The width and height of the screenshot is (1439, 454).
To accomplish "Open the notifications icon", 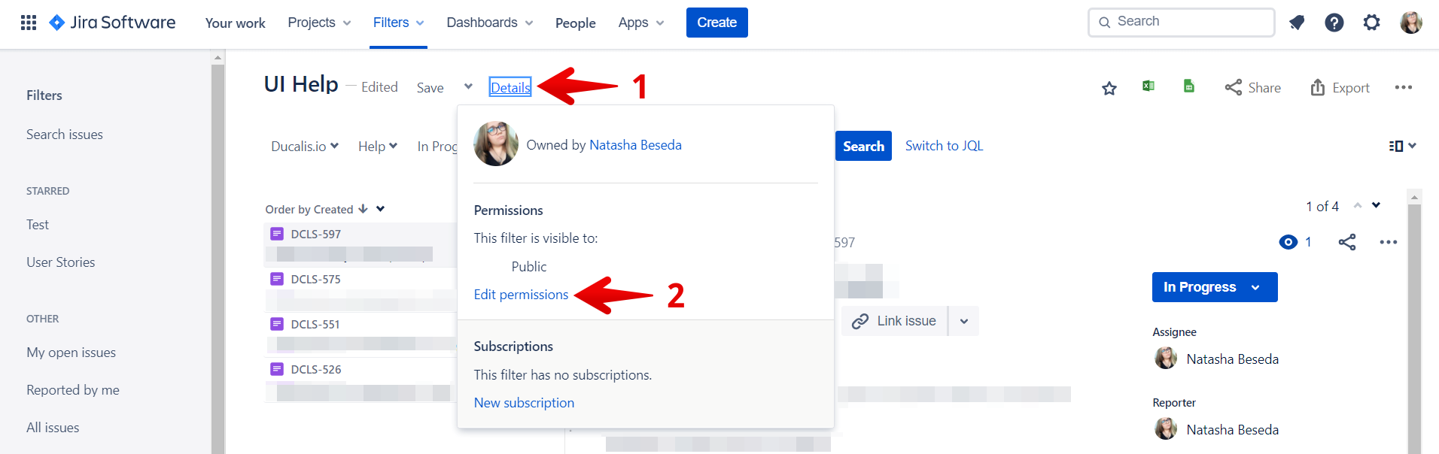I will (x=1297, y=23).
